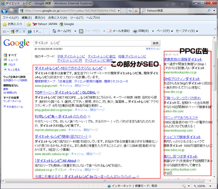Click the インターネット zone globe status icon
The height and width of the screenshot is (189, 218).
[x=109, y=186]
